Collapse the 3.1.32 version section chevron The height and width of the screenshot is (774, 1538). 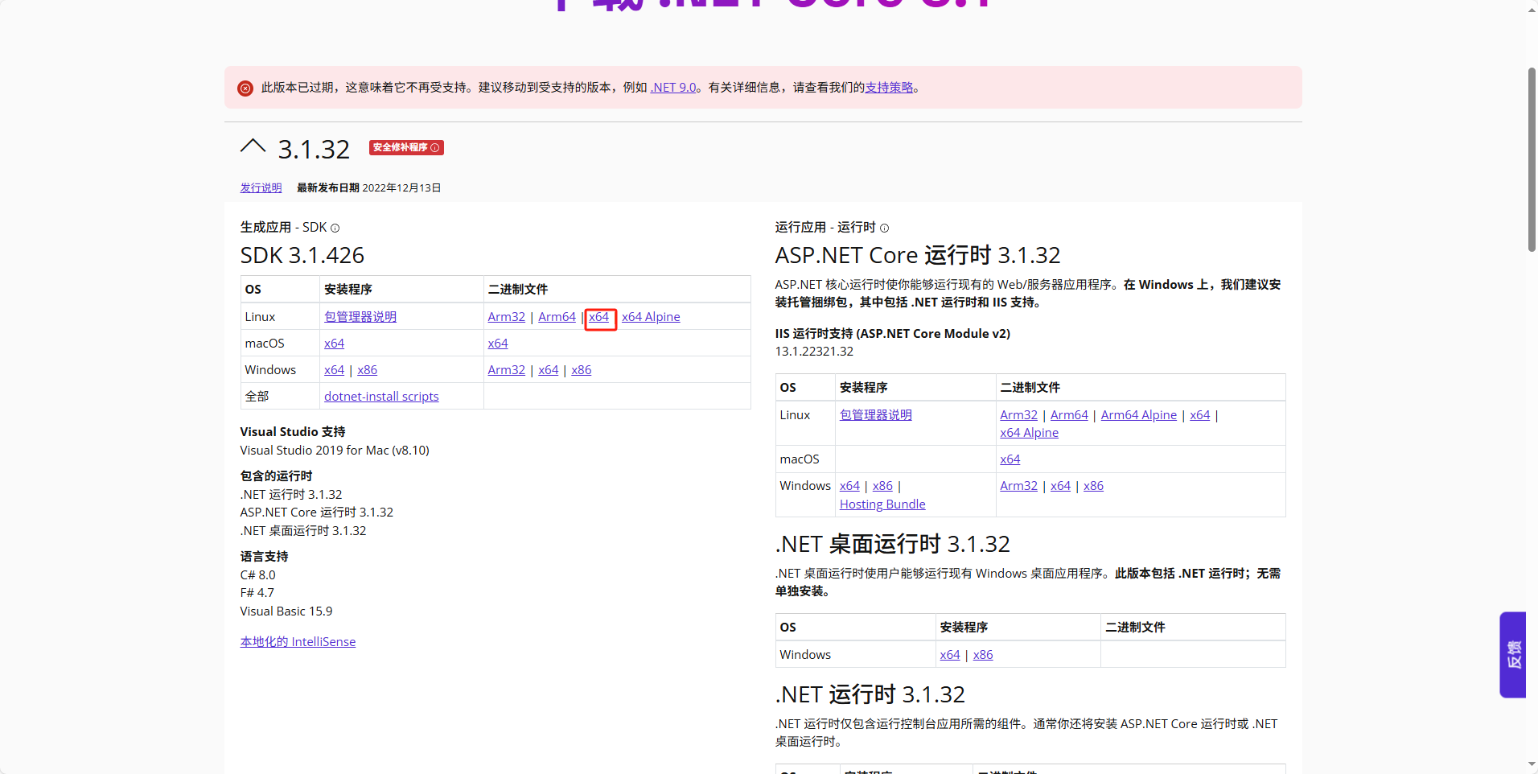point(253,147)
